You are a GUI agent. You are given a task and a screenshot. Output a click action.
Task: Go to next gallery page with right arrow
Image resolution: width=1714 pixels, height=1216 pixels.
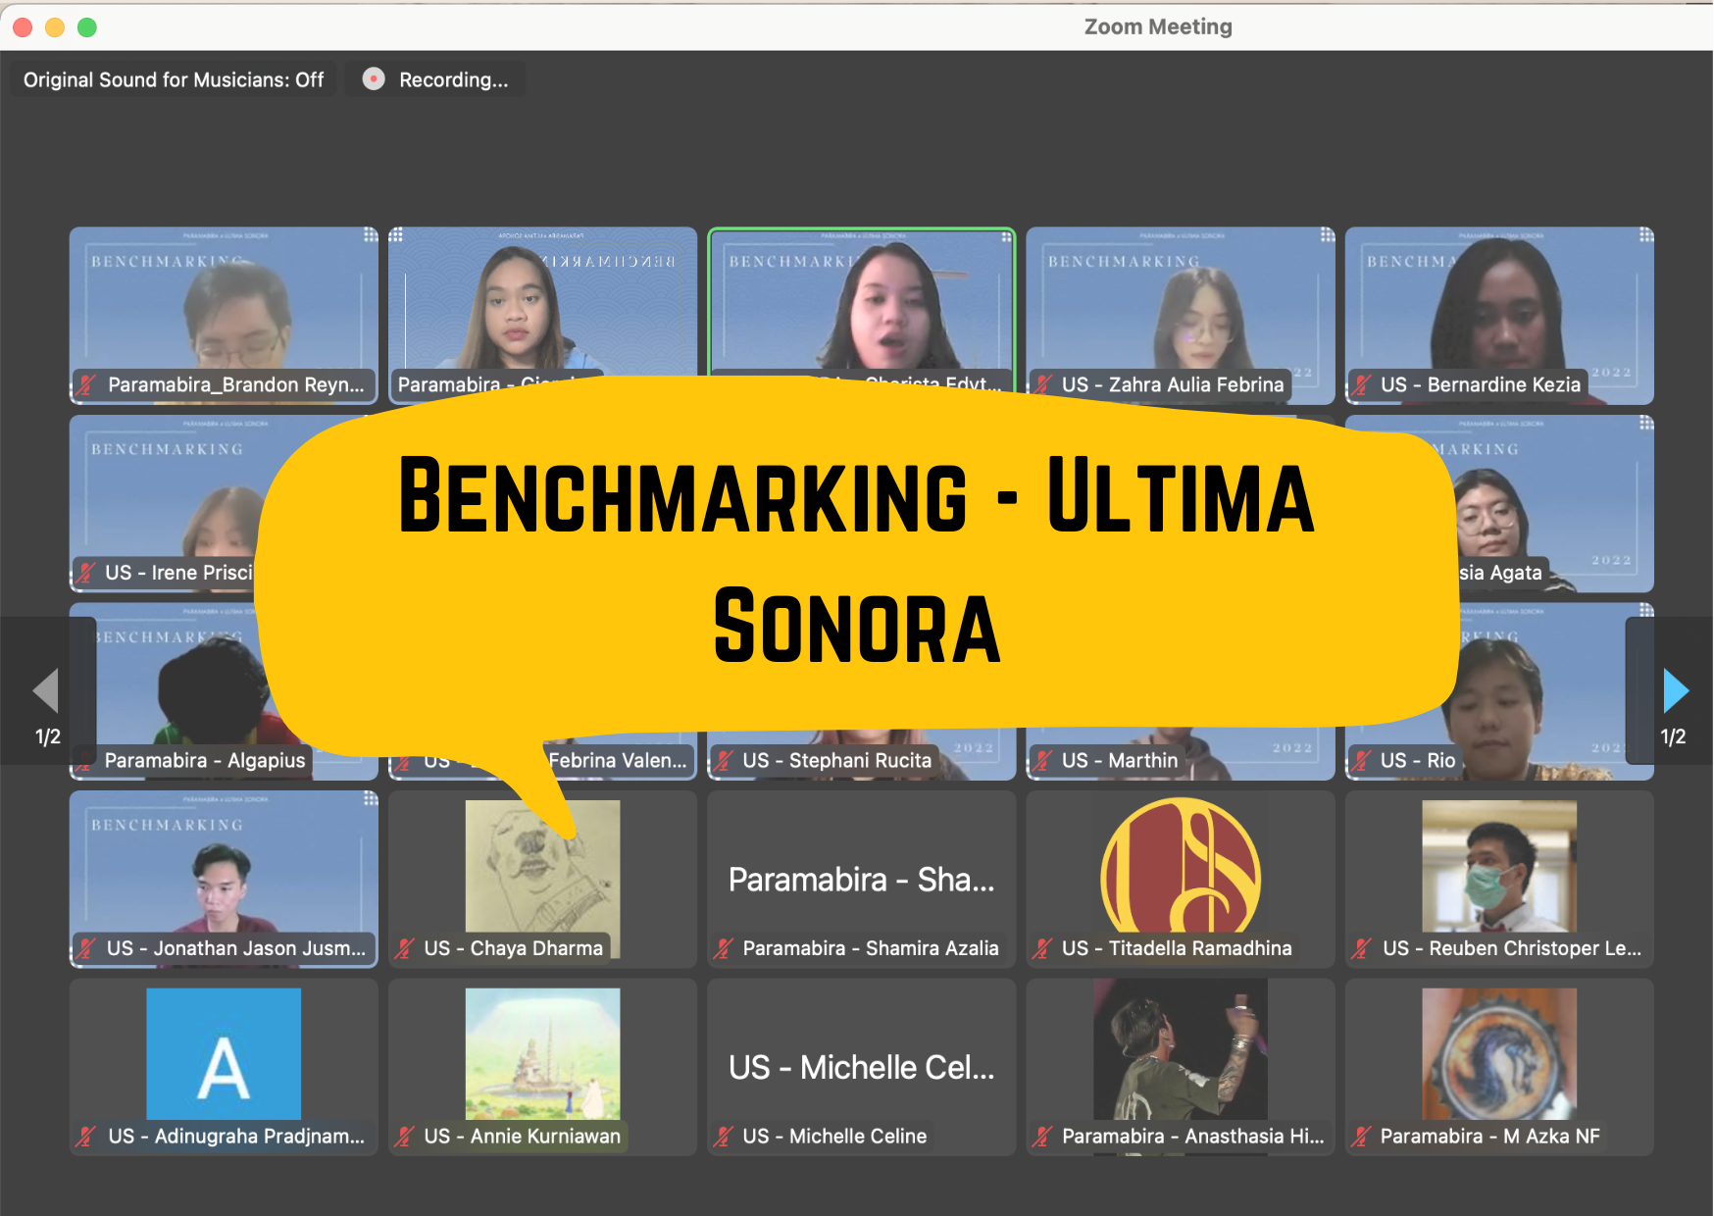[1676, 690]
